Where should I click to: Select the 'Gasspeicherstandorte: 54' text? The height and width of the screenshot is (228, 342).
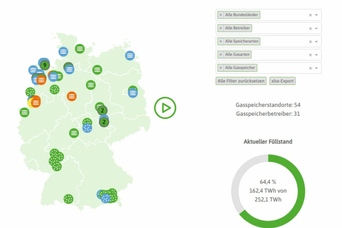(268, 105)
